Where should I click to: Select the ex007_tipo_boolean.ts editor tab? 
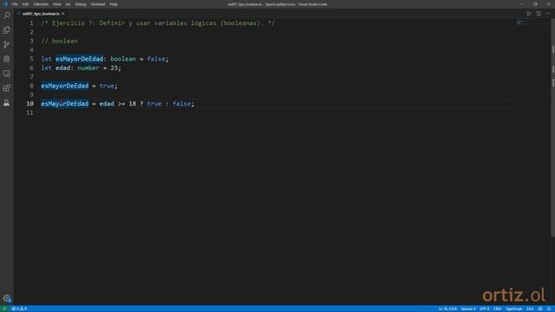[x=41, y=14]
